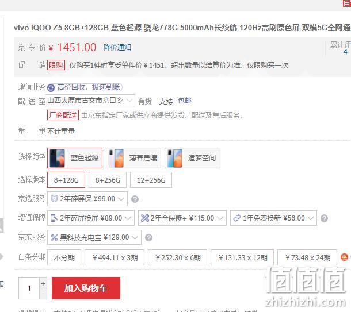Viewport: 351px width, 312px height.
Task: Click the 有货 in-stock status text
Action: click(x=145, y=101)
